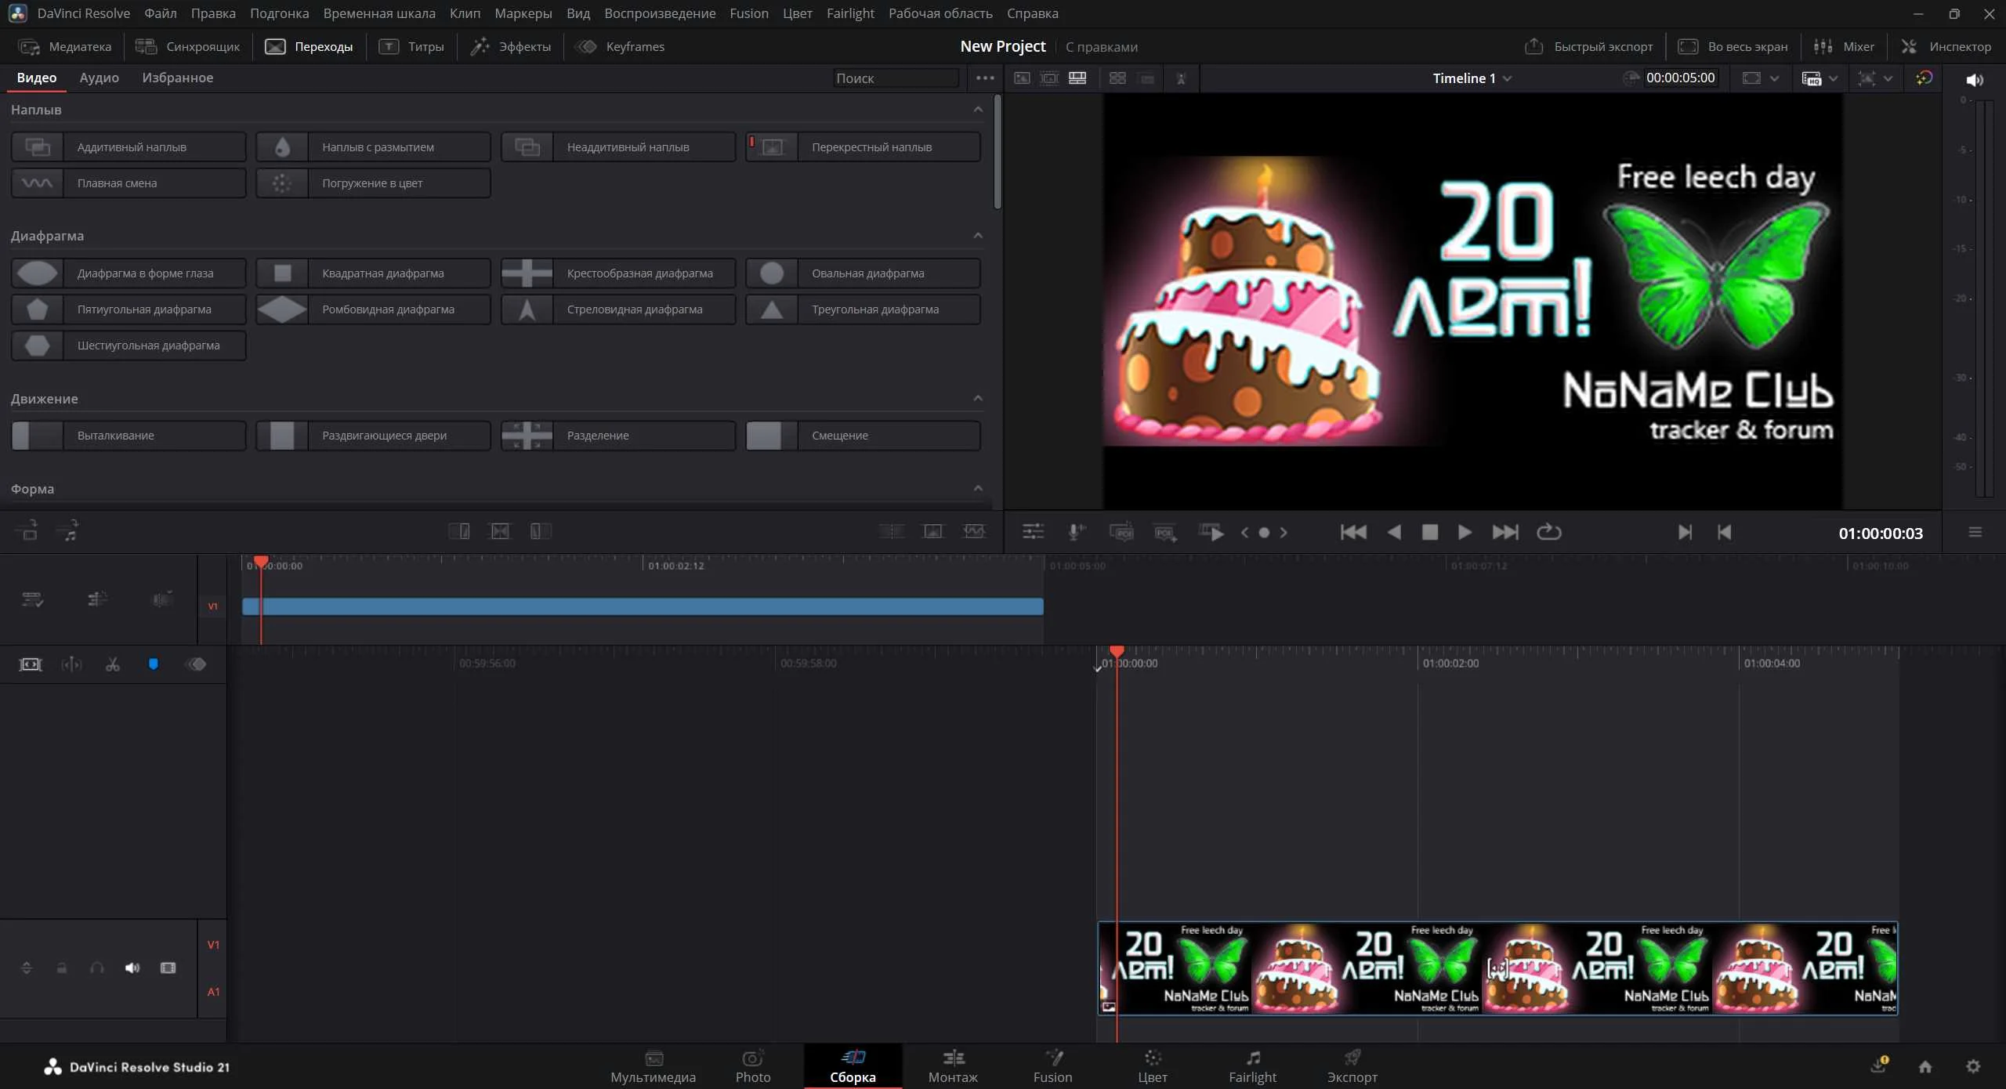Image resolution: width=2006 pixels, height=1089 pixels.
Task: Switch viewer to Во весь экран
Action: 1733,47
